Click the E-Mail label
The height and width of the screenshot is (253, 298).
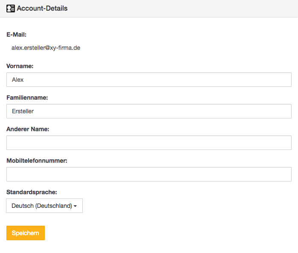16,34
